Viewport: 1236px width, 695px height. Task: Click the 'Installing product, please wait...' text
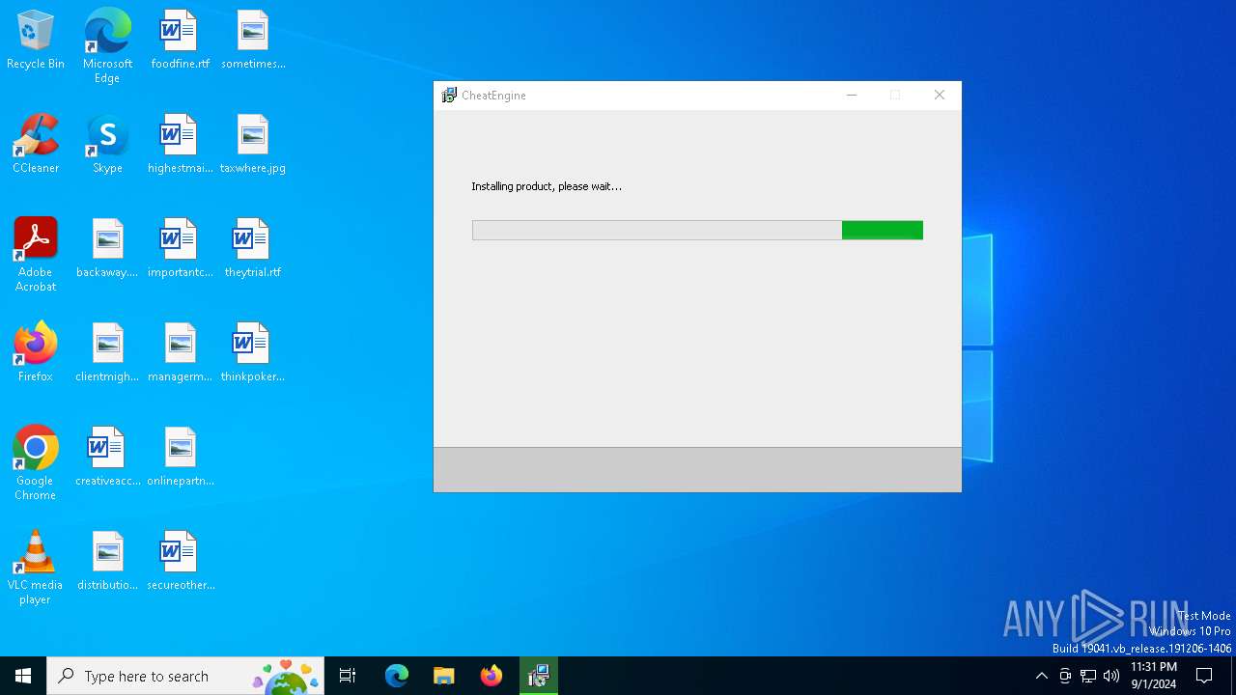547,186
